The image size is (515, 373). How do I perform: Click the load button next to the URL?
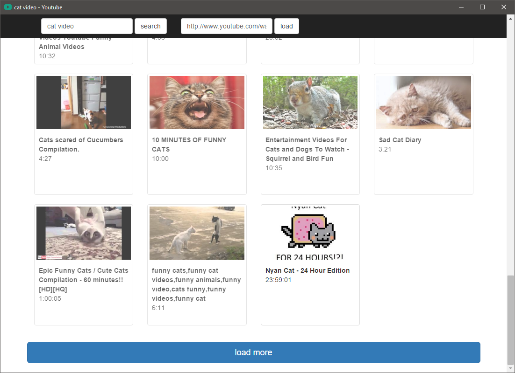coord(286,26)
